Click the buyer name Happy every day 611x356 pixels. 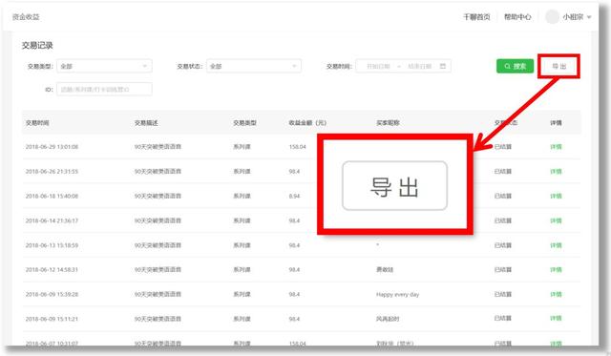[x=397, y=295]
